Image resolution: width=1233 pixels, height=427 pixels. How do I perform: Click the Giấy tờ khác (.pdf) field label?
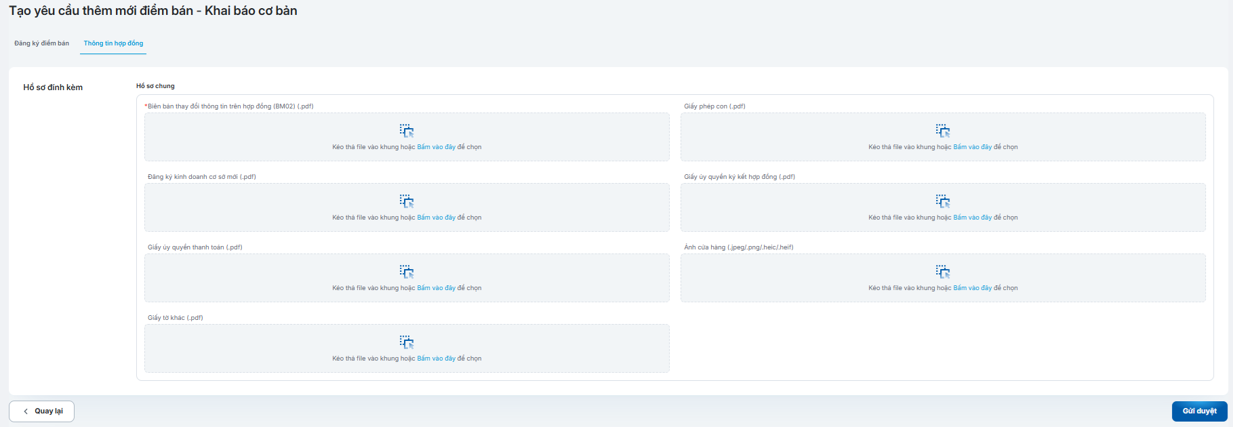click(176, 318)
